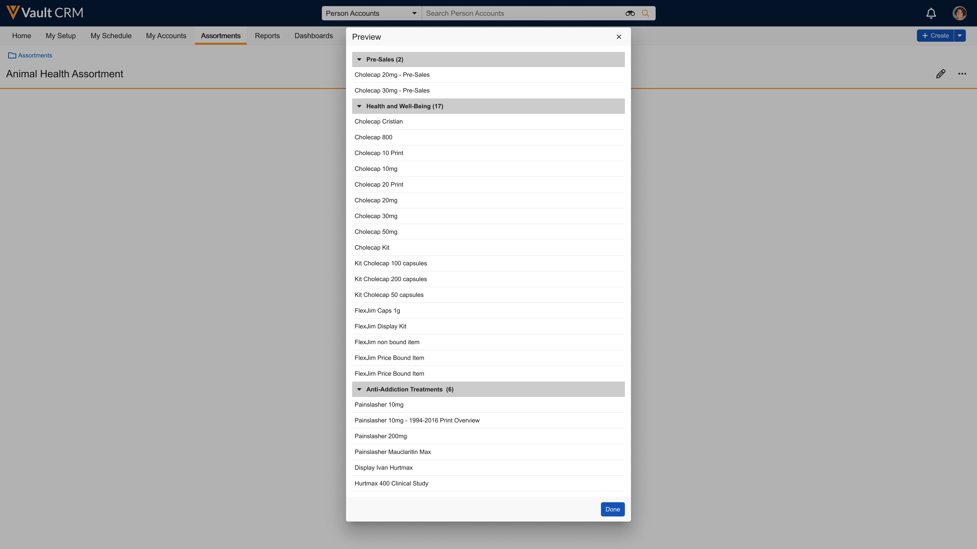The image size is (977, 549).
Task: Collapse the Health and Well-Being section
Action: click(x=359, y=106)
